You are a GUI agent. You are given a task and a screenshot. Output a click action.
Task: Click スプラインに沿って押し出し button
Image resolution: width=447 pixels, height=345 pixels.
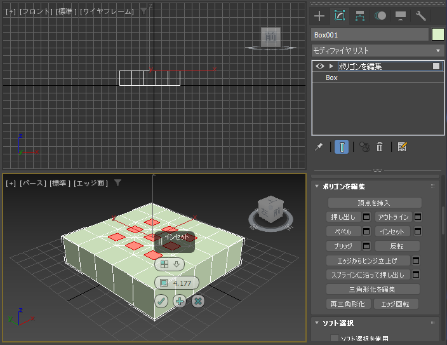368,274
